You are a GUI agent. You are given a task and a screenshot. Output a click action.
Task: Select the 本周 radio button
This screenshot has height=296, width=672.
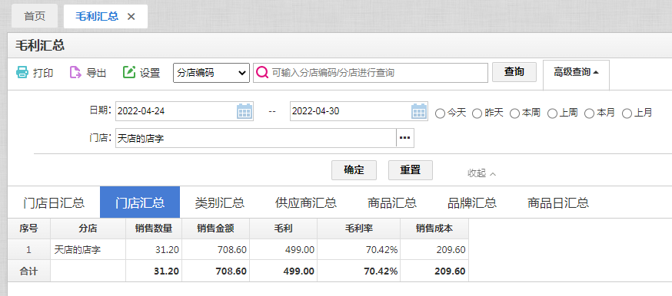pos(514,113)
